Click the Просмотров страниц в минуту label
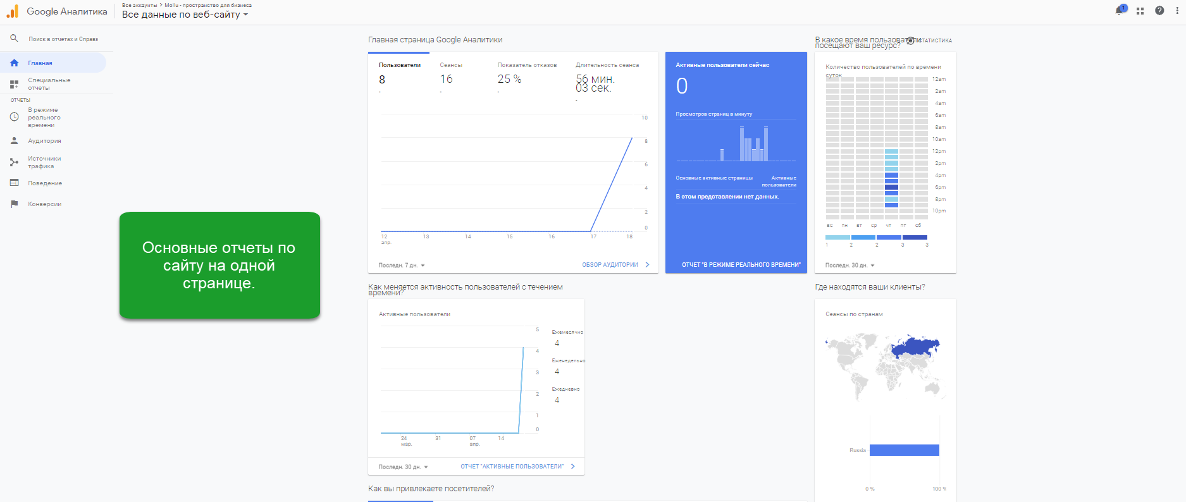 coord(713,114)
